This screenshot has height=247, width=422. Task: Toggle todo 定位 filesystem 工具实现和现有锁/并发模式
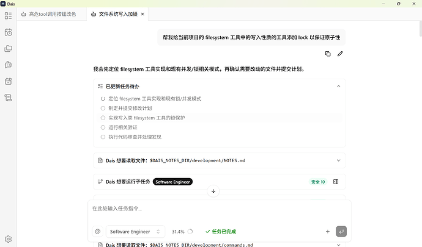point(103,99)
